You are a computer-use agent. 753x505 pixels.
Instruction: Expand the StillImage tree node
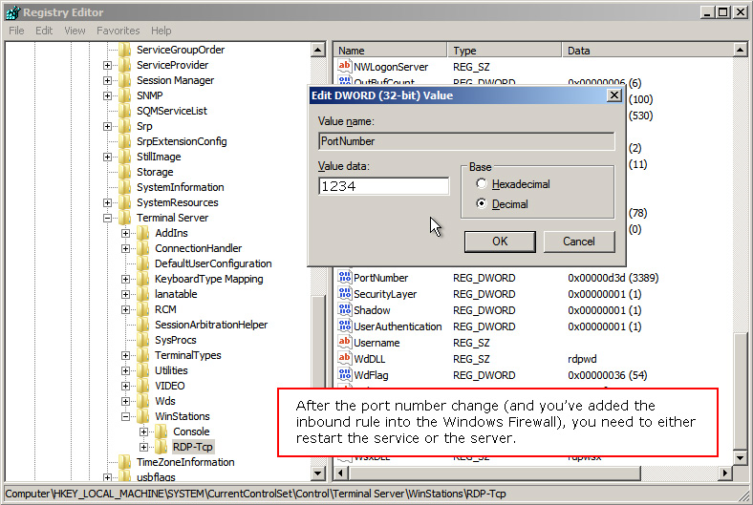(x=108, y=157)
